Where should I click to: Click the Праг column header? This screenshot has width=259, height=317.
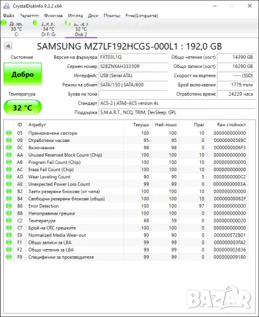(x=192, y=125)
